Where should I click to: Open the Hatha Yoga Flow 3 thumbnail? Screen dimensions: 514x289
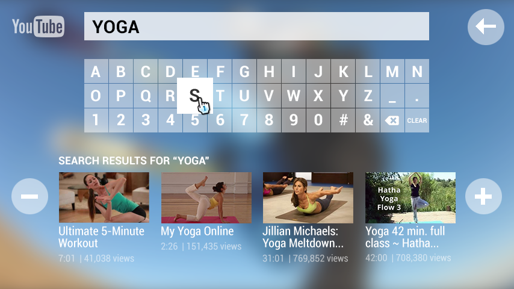(410, 197)
